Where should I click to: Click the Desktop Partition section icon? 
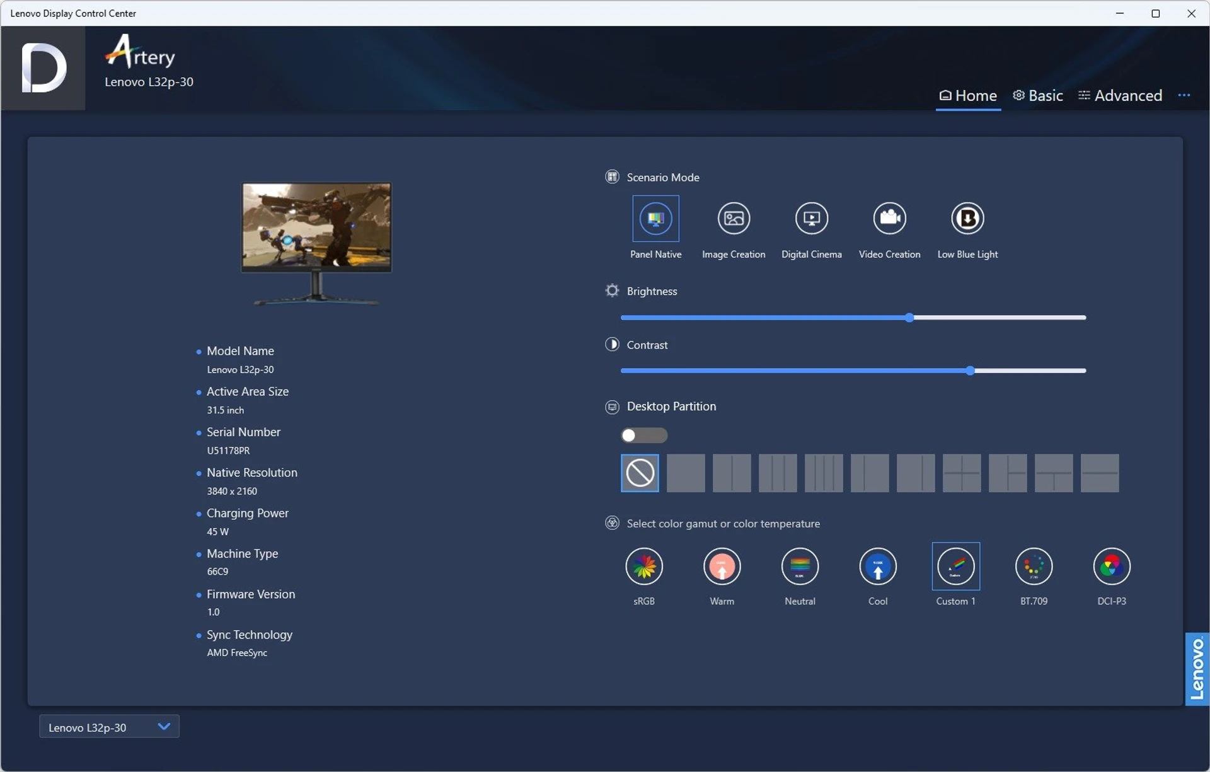(612, 406)
